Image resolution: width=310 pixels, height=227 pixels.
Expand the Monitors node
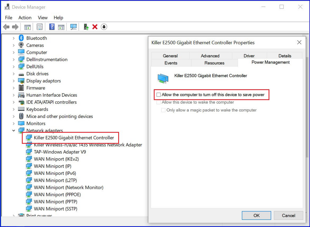click(x=13, y=123)
